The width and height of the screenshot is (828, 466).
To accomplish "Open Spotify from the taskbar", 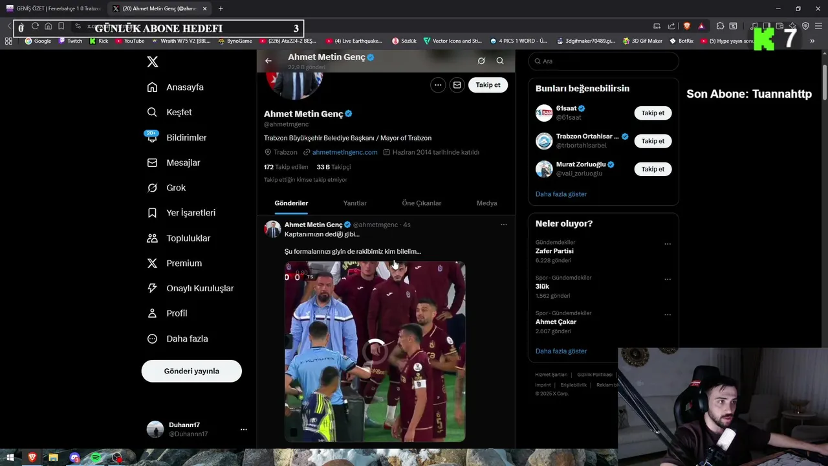I will (96, 458).
